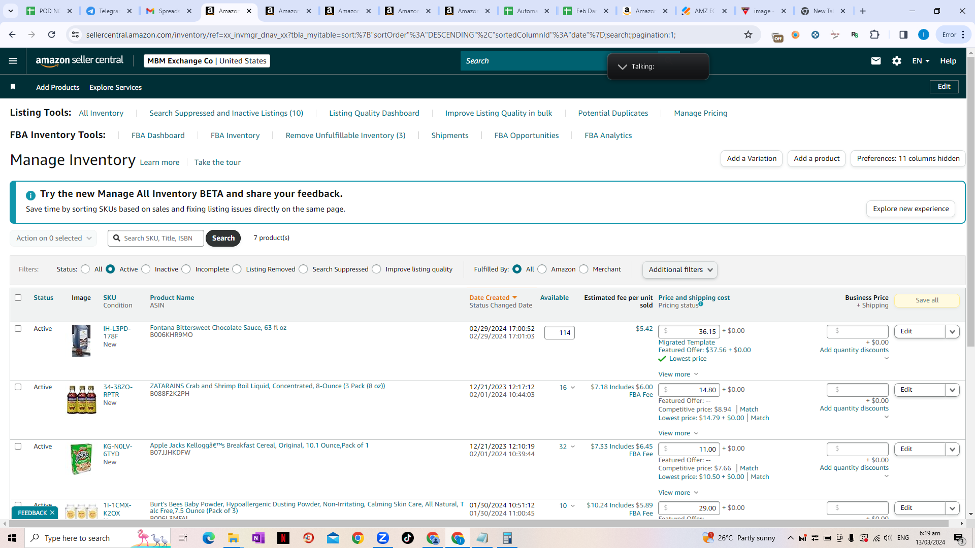Viewport: 975px width, 548px height.
Task: Click the pricing status info icon
Action: pos(701,304)
